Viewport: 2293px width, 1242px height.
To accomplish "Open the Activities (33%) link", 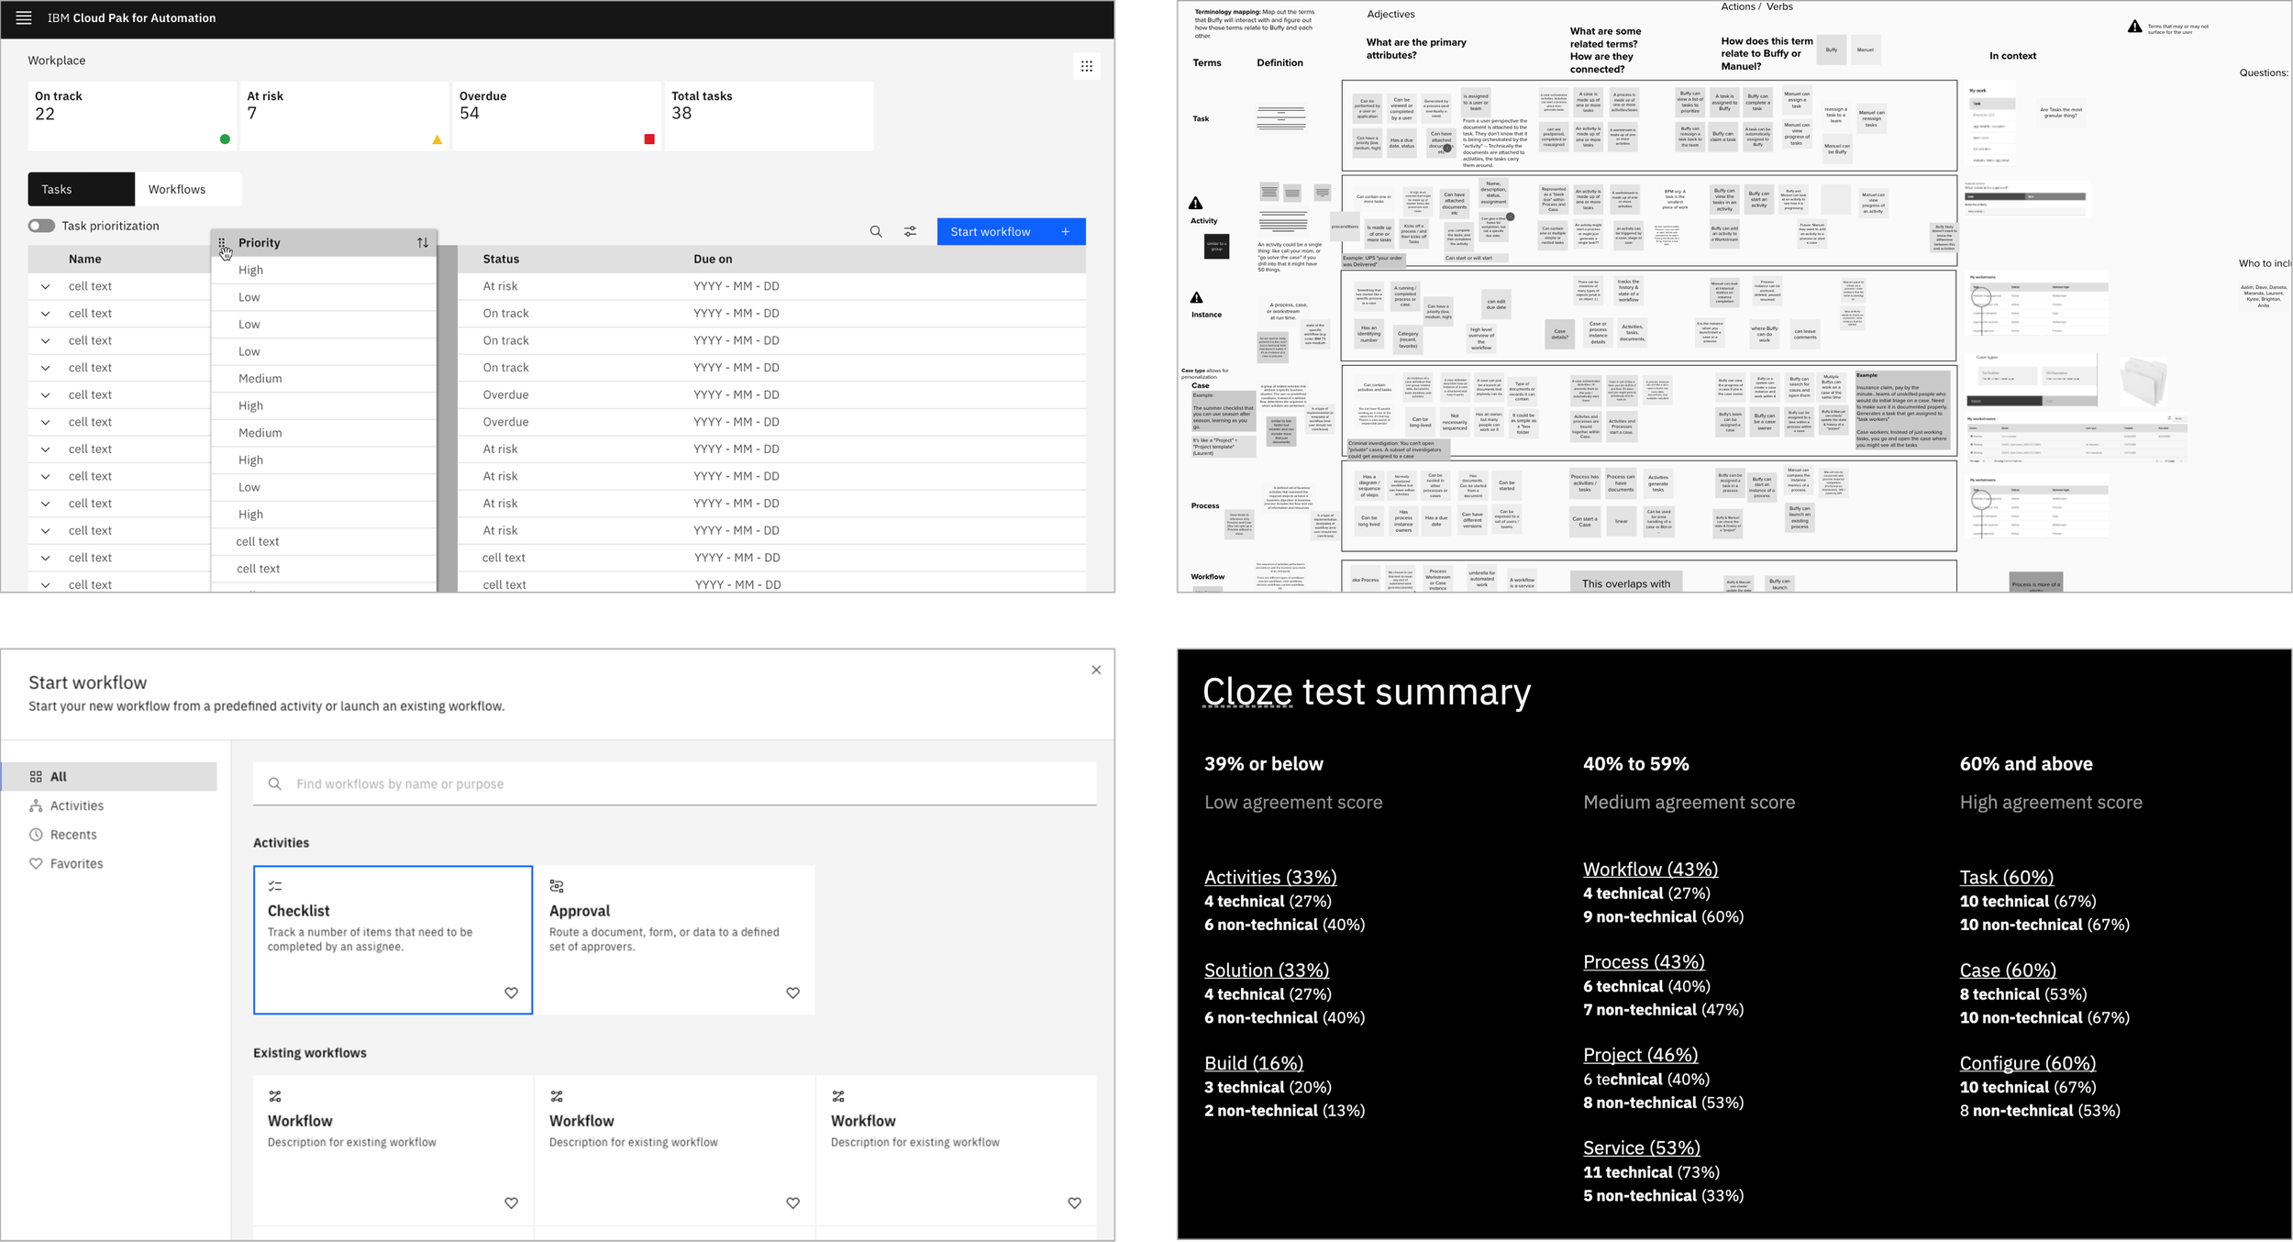I will point(1270,877).
